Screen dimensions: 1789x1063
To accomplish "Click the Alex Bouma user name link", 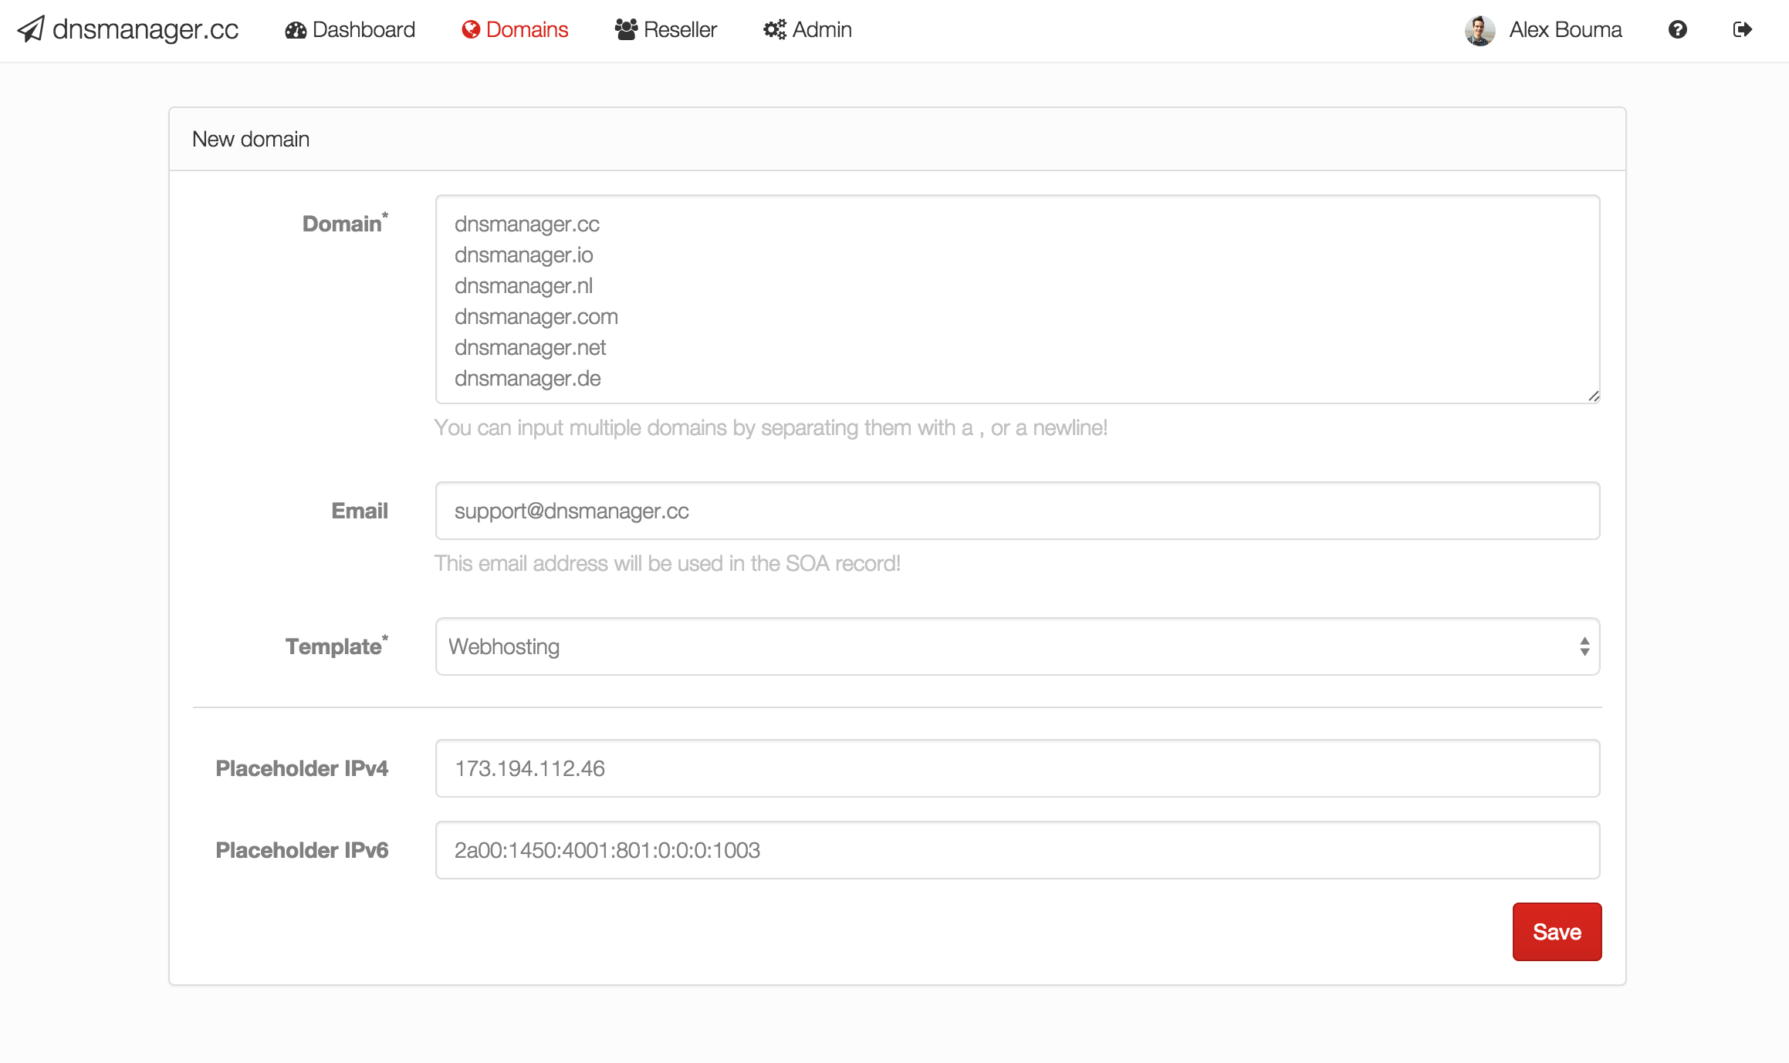I will tap(1564, 30).
